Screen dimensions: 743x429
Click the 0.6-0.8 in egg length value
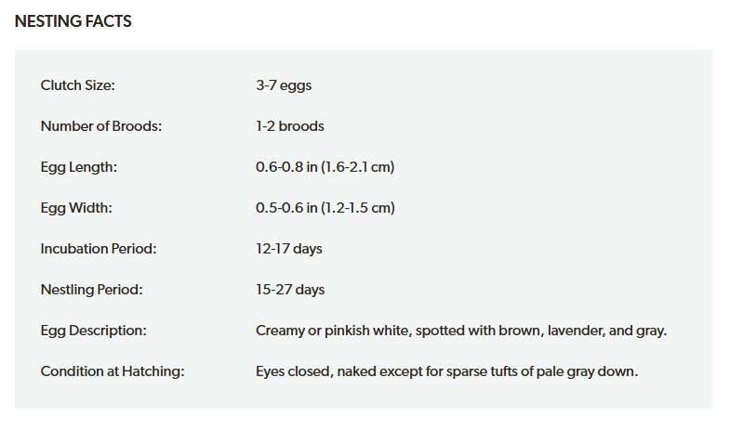click(x=286, y=167)
